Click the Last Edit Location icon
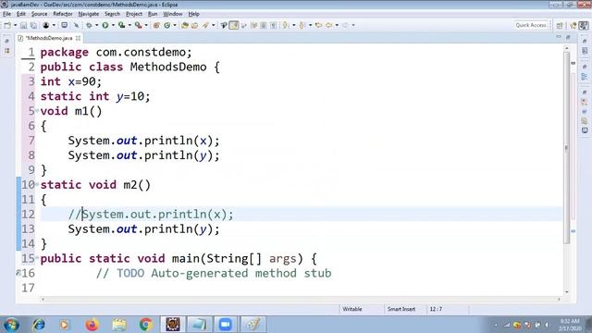 tap(318, 25)
